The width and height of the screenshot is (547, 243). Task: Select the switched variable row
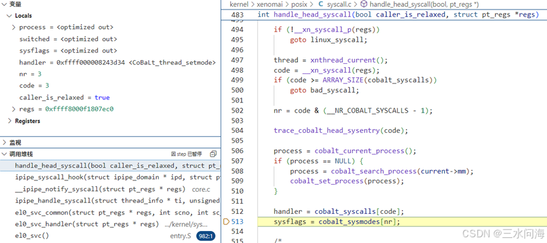(x=110, y=39)
